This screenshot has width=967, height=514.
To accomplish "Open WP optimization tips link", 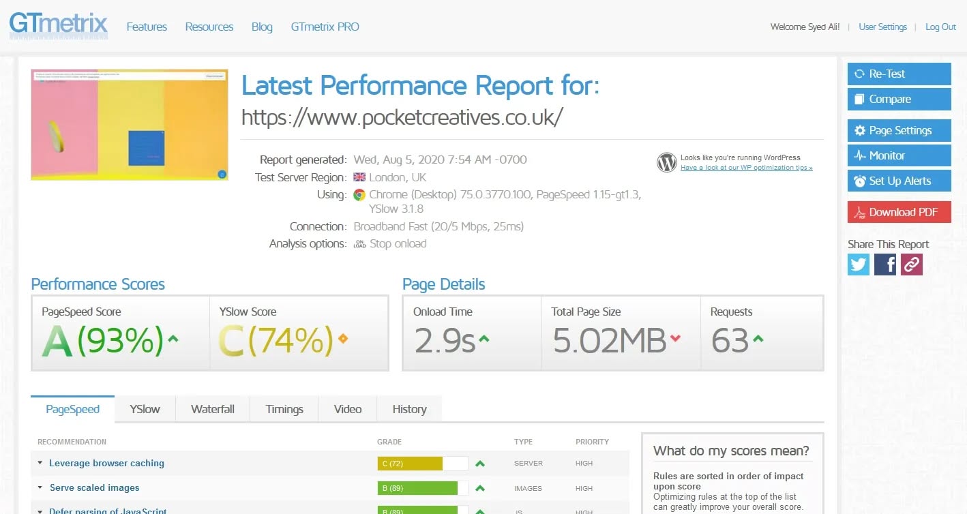I will 746,168.
